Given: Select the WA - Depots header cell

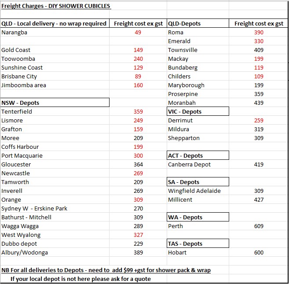Looking at the screenshot, I should pos(198,217).
